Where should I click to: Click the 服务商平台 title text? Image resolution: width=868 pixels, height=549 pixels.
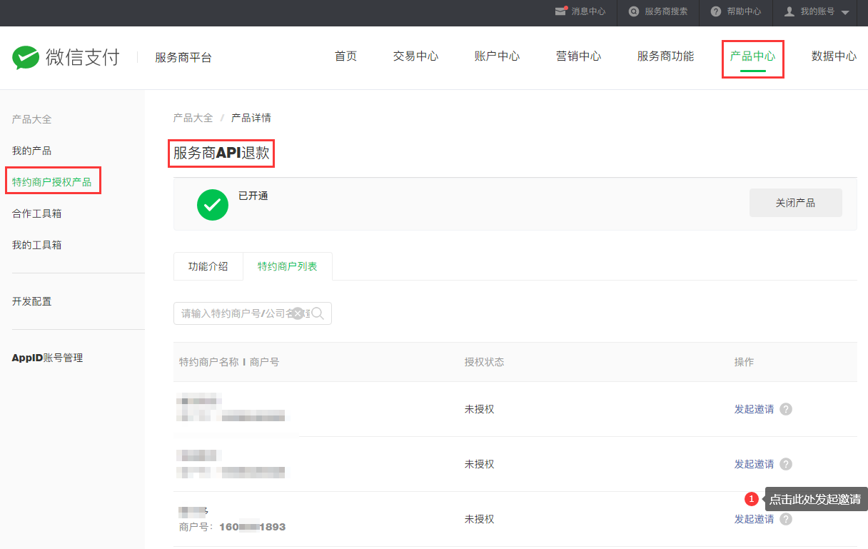(183, 57)
